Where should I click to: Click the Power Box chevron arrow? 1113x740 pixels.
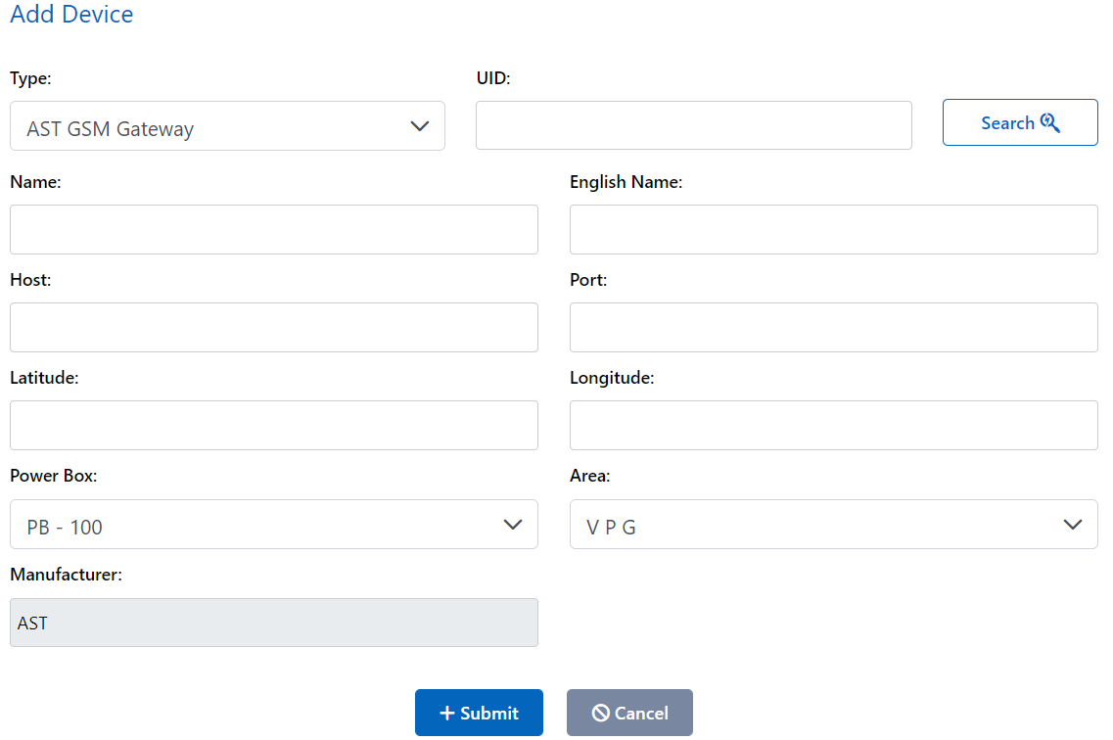tap(513, 525)
